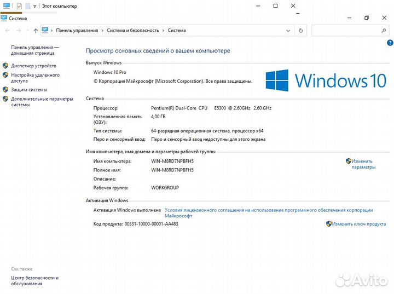
Task: Expand the chevron after Система и безопасность breadcrumb
Action: click(x=163, y=31)
